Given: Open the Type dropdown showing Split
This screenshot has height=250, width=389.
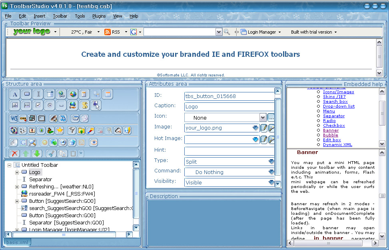Looking at the screenshot, I should point(271,162).
